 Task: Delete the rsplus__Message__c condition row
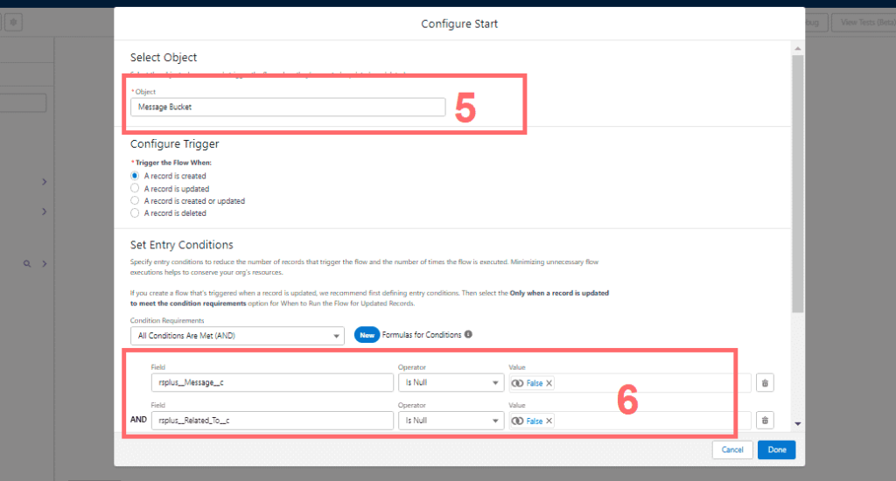coord(765,383)
